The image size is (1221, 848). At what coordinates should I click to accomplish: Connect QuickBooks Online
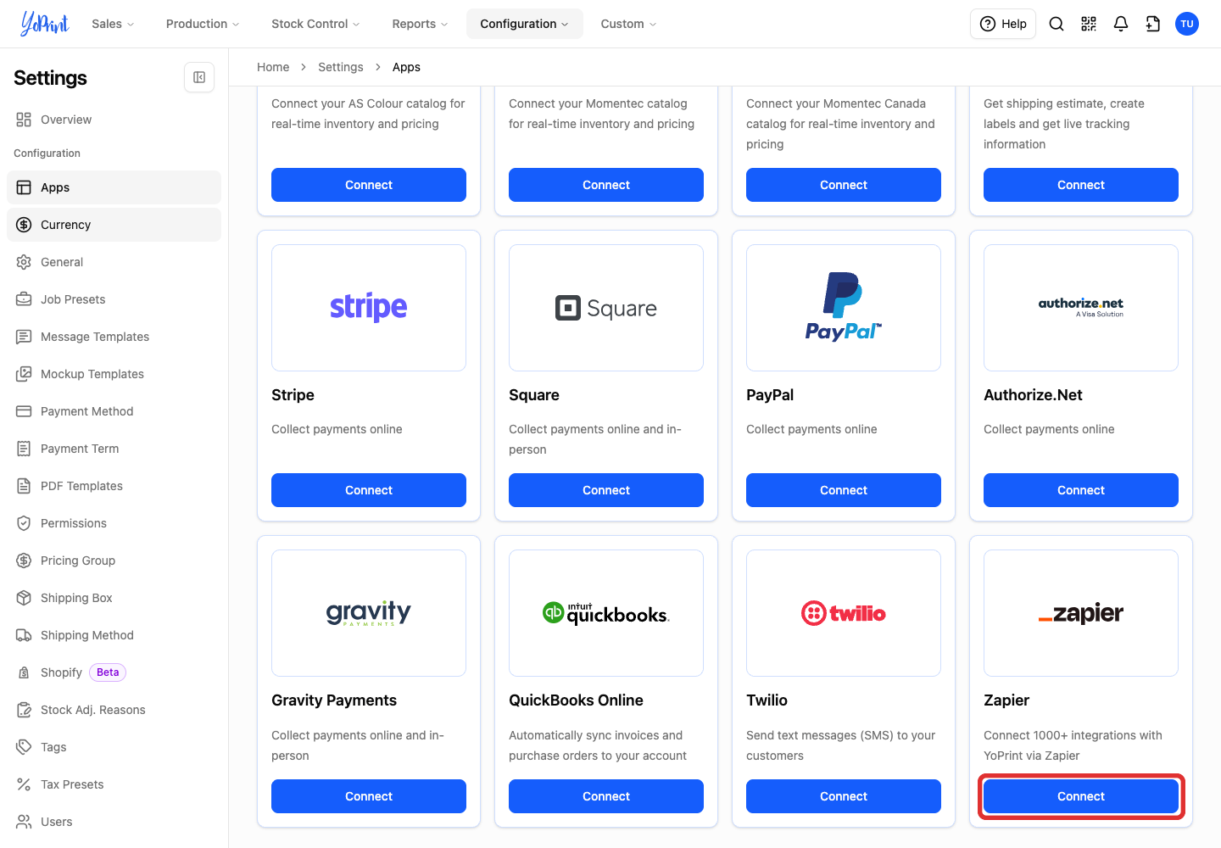[x=606, y=796]
